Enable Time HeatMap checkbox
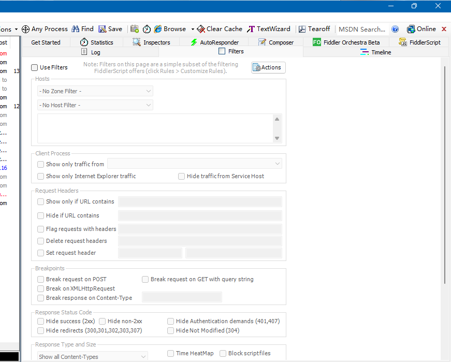 coord(170,353)
